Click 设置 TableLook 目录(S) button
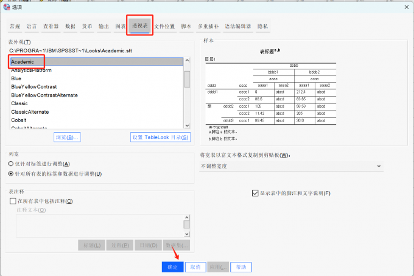 coord(160,137)
